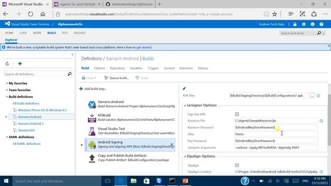This screenshot has width=331, height=186.
Task: Collapse the Team favorites tree node
Action: coord(7,90)
